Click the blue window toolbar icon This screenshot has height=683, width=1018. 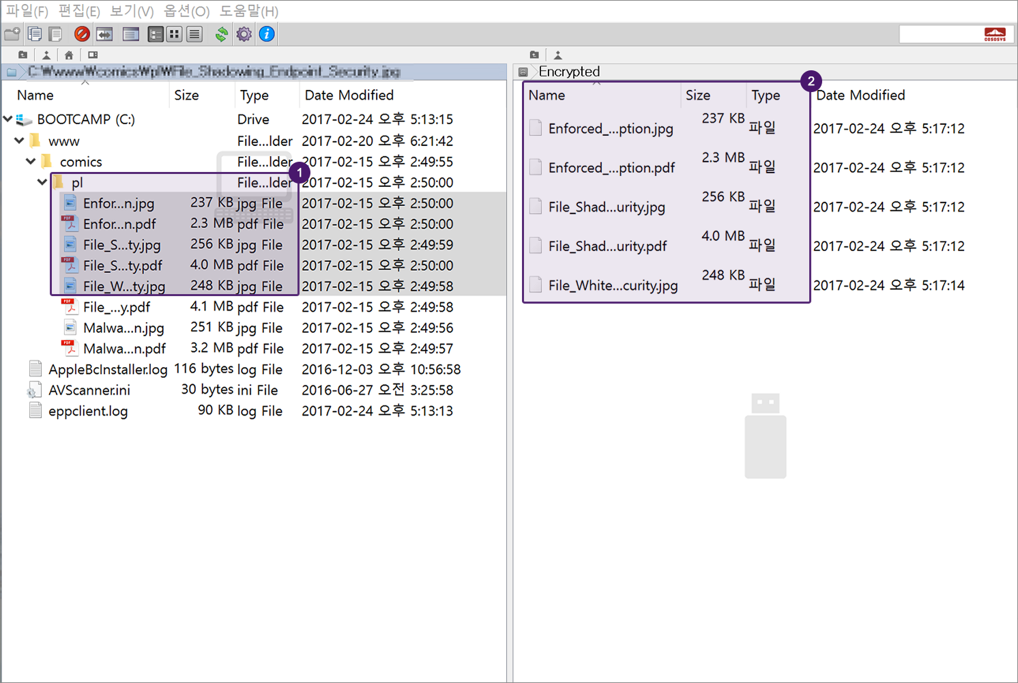[131, 34]
